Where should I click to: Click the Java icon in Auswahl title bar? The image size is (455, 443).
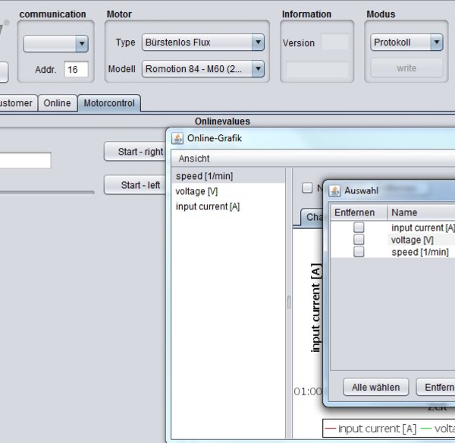pos(335,190)
